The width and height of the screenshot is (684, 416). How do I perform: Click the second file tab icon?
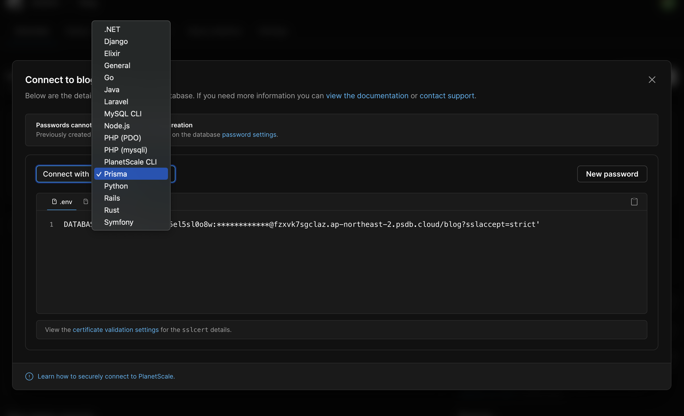point(86,202)
